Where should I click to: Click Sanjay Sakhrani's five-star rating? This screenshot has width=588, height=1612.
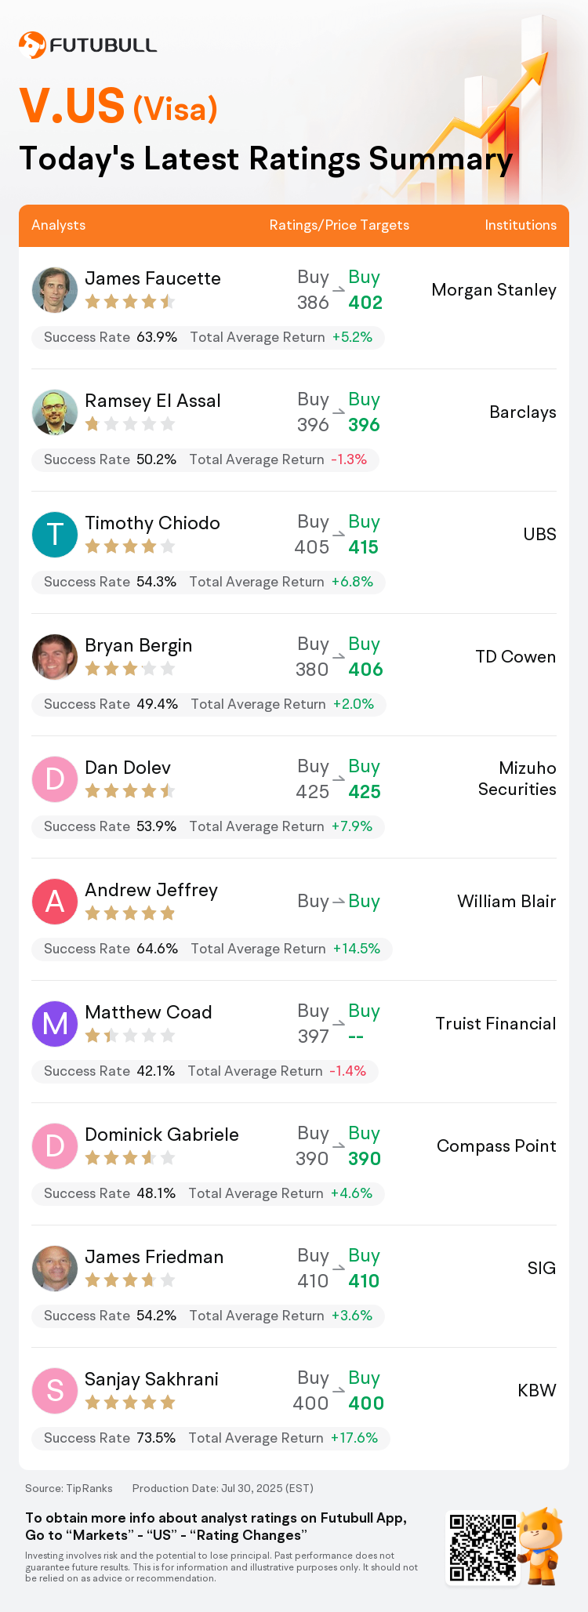point(130,1403)
